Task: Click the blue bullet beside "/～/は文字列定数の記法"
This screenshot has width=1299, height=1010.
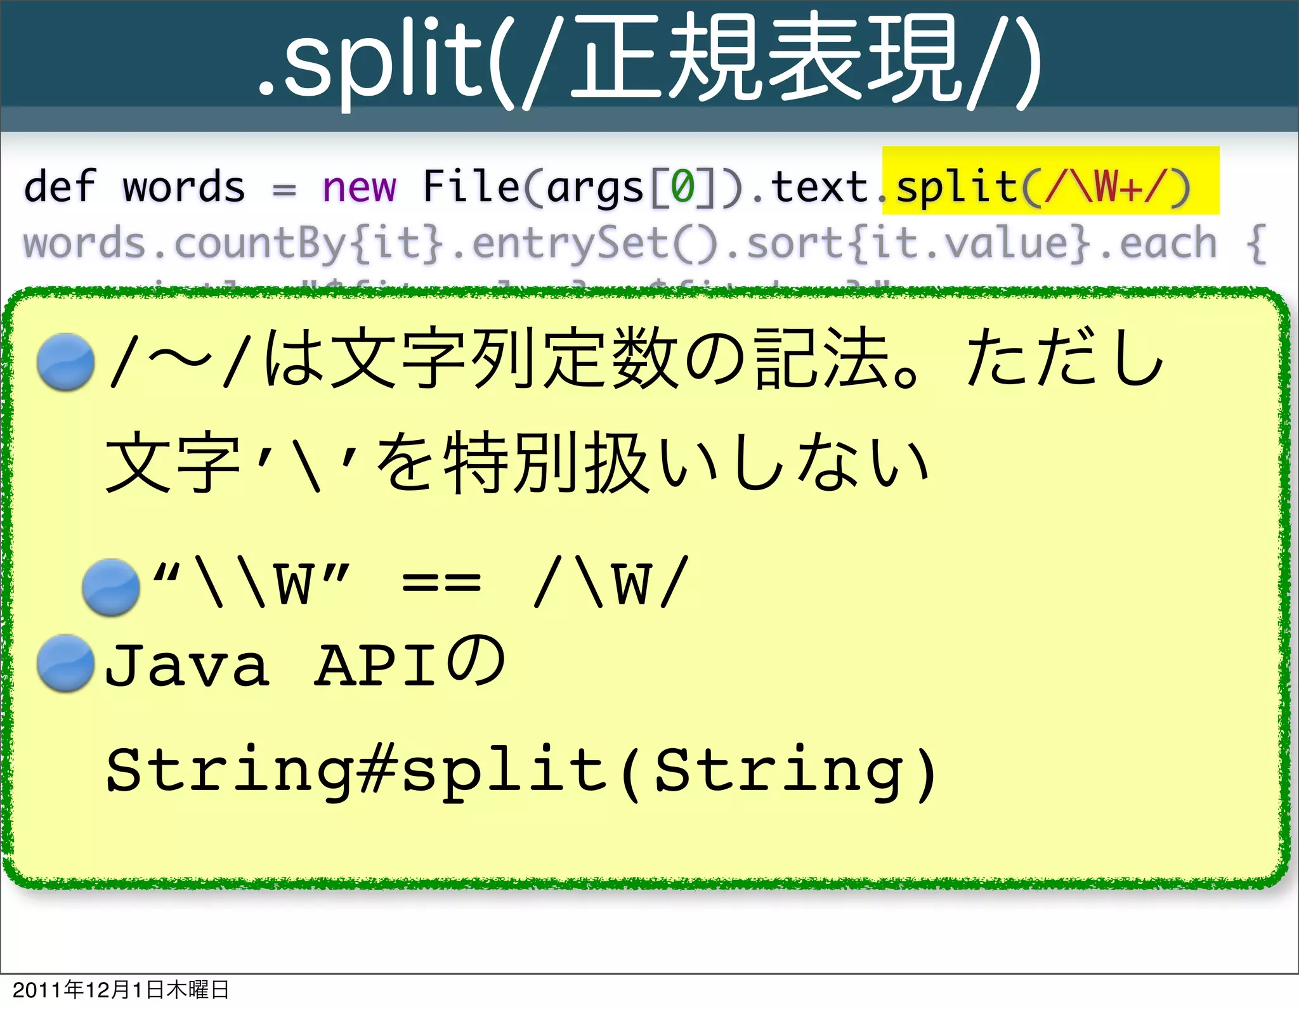Action: coord(65,363)
